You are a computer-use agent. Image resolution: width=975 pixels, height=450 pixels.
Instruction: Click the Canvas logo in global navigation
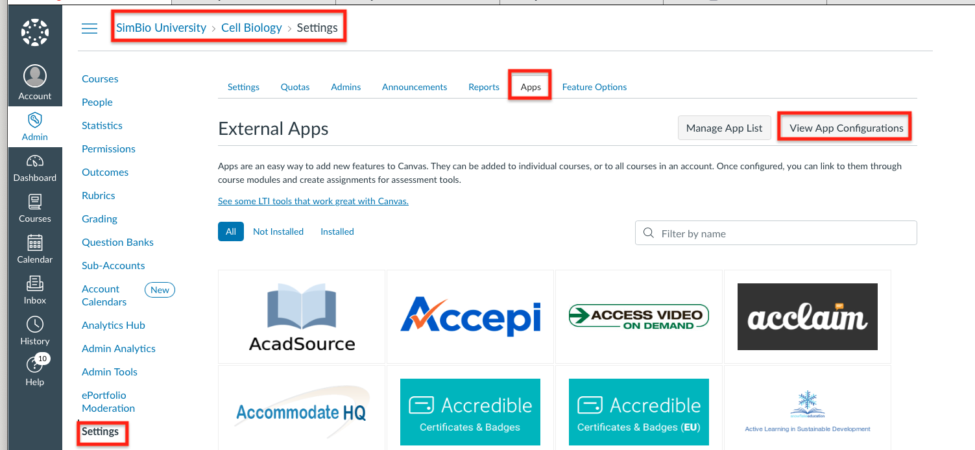click(35, 32)
